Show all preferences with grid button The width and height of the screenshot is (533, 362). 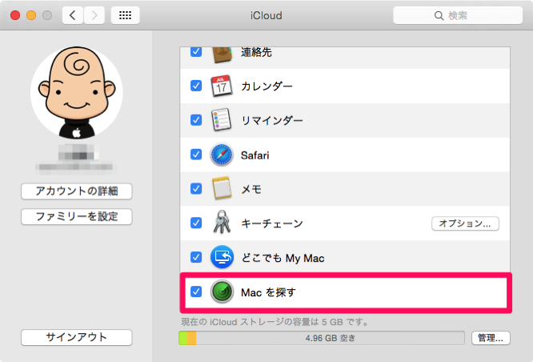click(x=125, y=15)
